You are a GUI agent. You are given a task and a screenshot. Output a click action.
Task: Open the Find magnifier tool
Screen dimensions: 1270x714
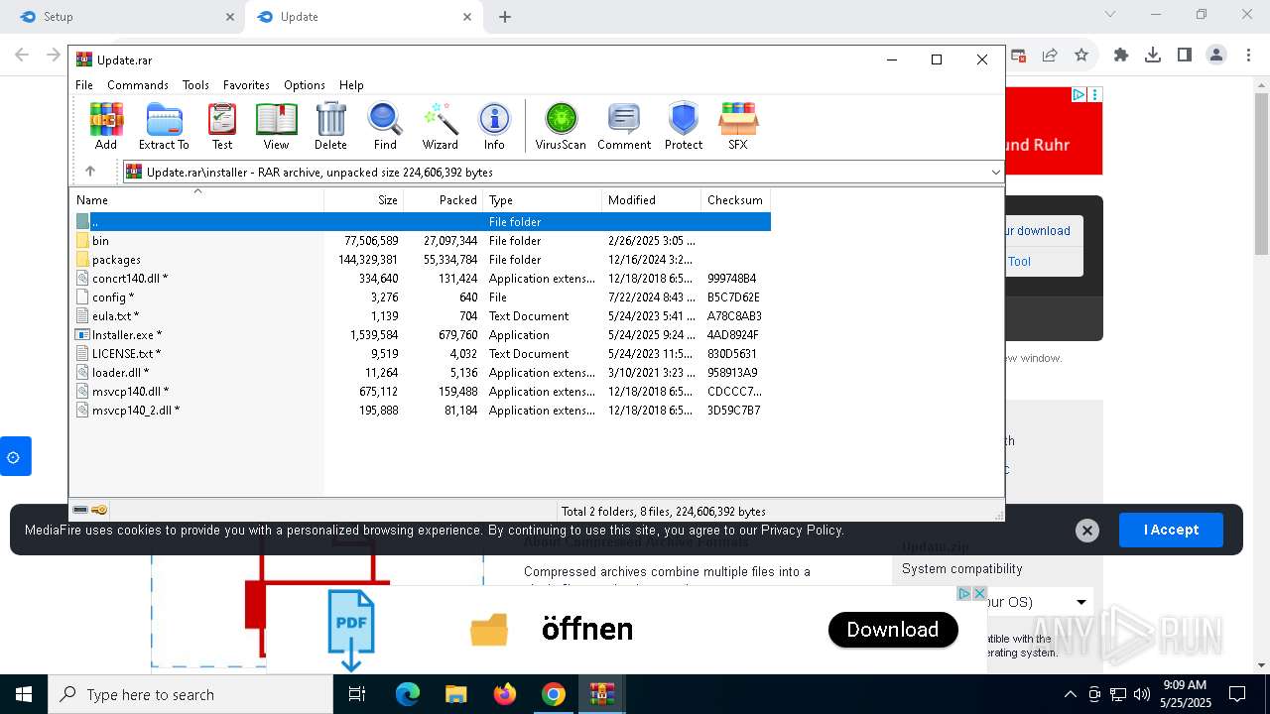385,126
